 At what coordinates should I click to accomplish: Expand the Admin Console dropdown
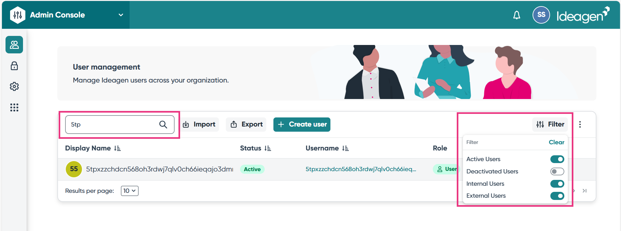[121, 15]
